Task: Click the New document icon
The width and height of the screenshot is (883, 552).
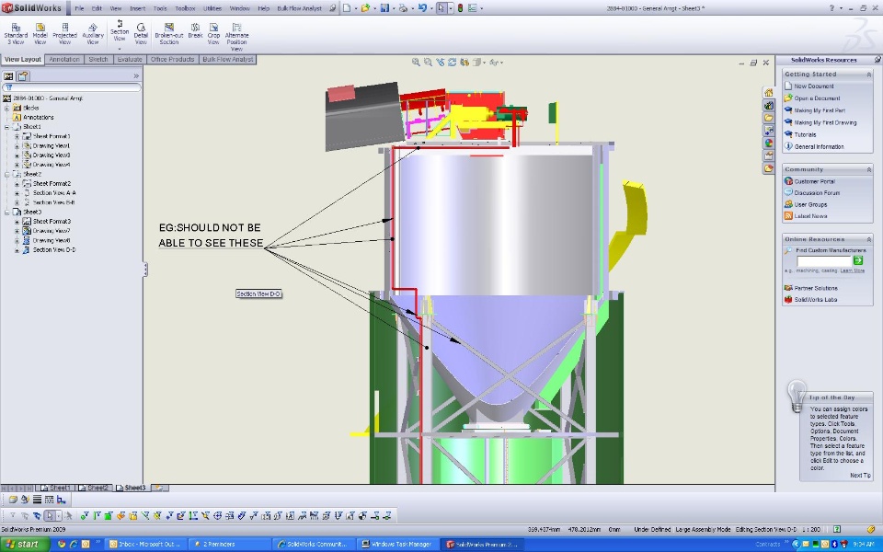Action: coord(347,8)
